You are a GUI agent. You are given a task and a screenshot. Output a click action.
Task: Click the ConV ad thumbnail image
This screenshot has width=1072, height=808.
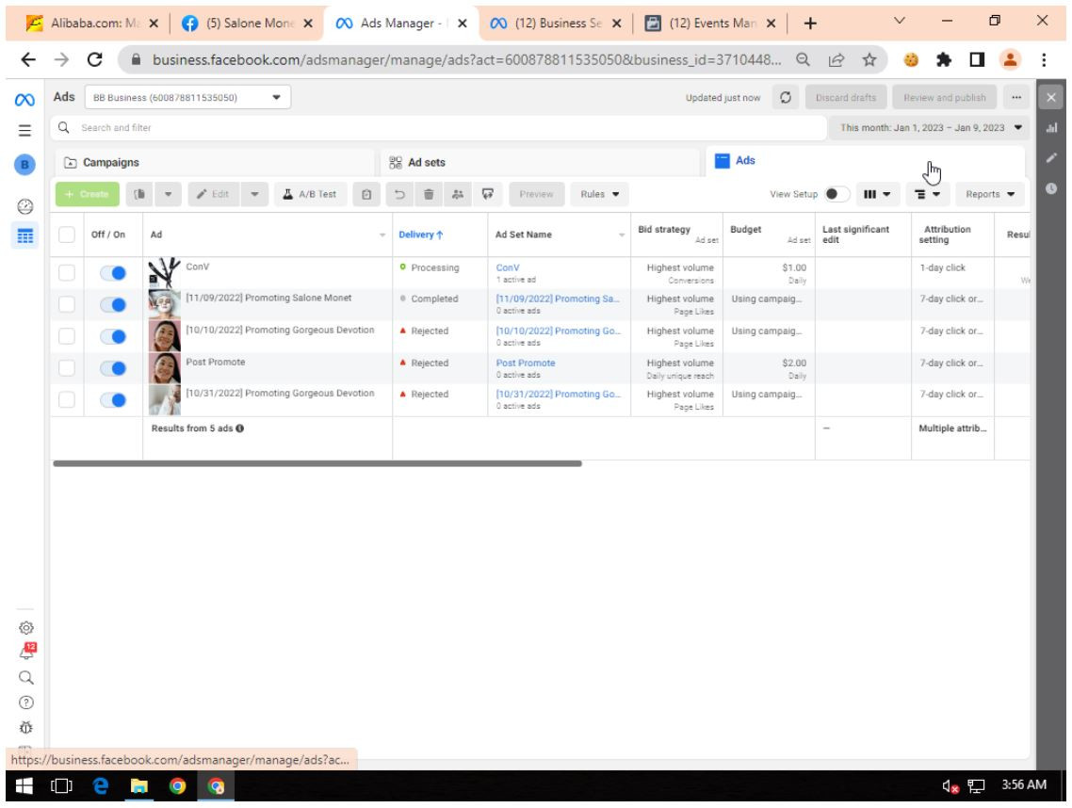[165, 273]
